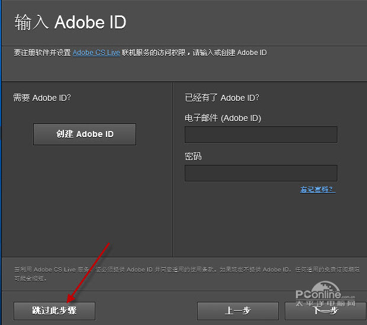Open the Adobe CS Live link
367x325 pixels.
pos(96,53)
